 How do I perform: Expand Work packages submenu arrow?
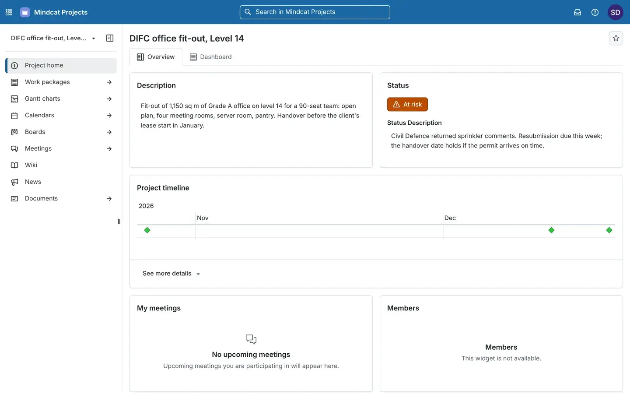coord(109,82)
